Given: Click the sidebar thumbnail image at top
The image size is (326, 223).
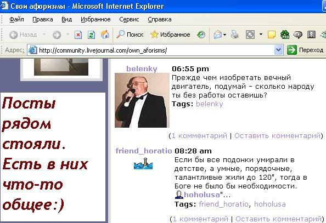Looking at the screenshot, I should [61, 67].
